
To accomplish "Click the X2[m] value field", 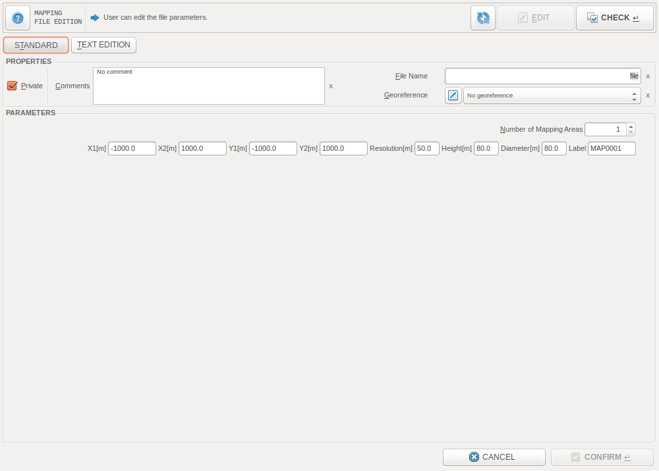I will (202, 148).
